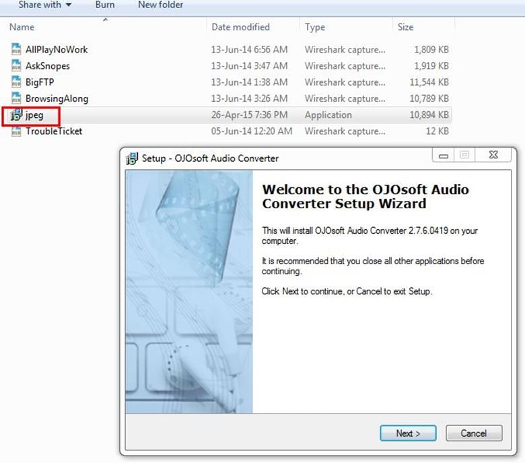This screenshot has width=525, height=463.
Task: Select the BigFTP file name text
Action: pos(40,82)
